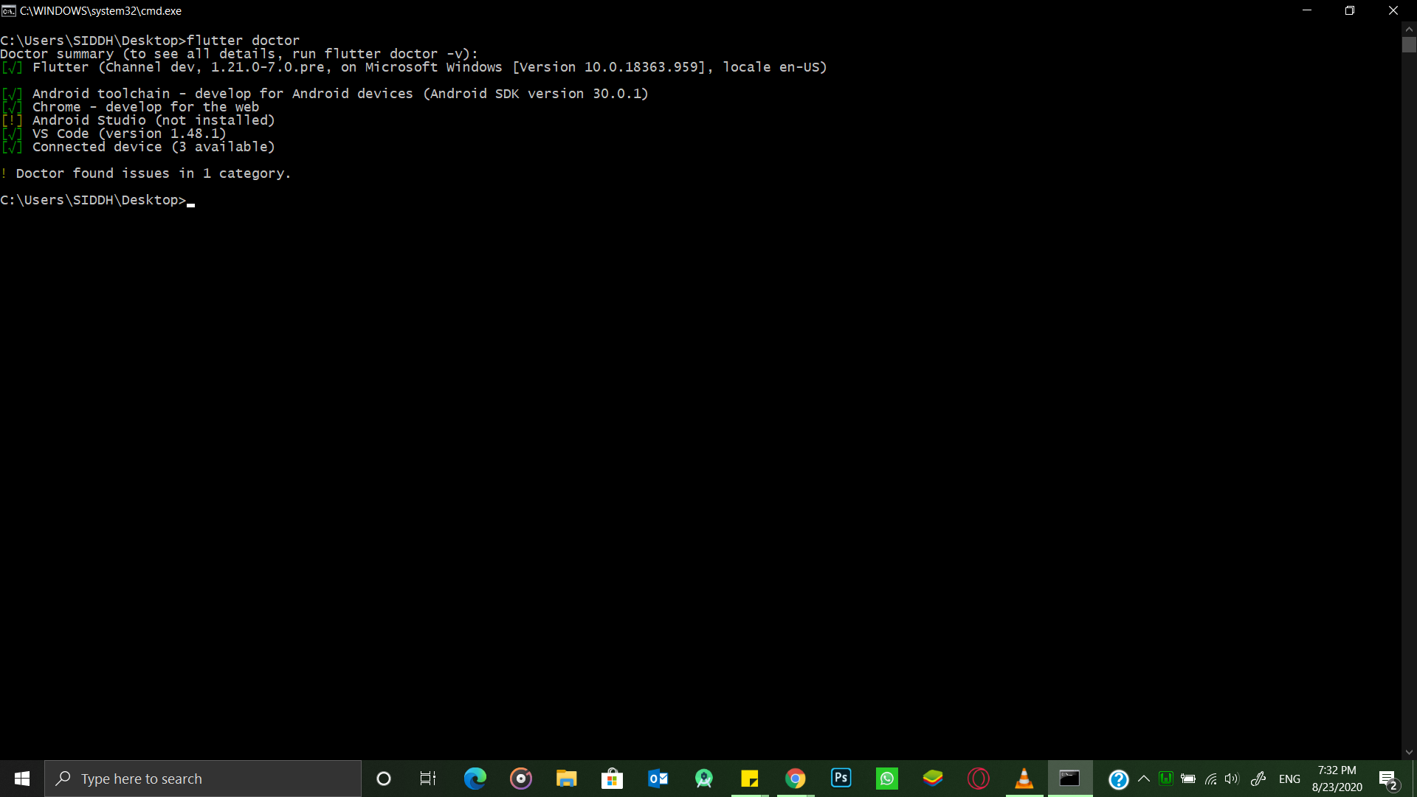Open Microsoft Edge from taskbar
Screen dimensions: 1417x797
coord(475,779)
